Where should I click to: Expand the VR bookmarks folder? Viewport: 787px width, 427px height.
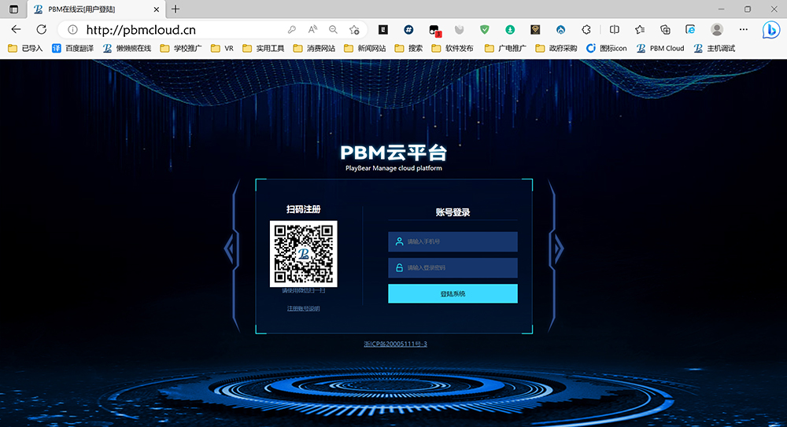(x=223, y=48)
